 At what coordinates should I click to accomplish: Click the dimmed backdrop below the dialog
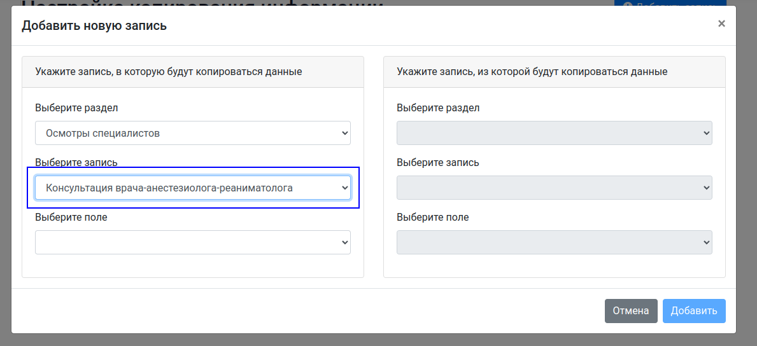[378, 340]
